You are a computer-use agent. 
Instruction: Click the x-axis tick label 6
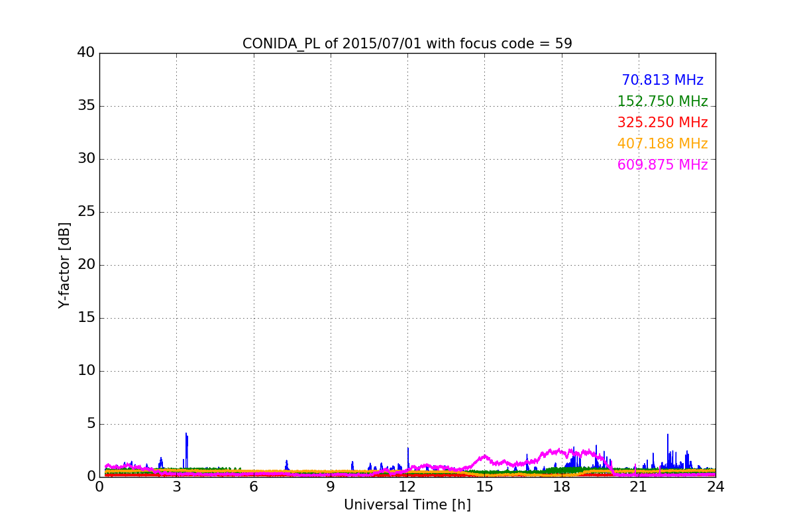tap(253, 487)
